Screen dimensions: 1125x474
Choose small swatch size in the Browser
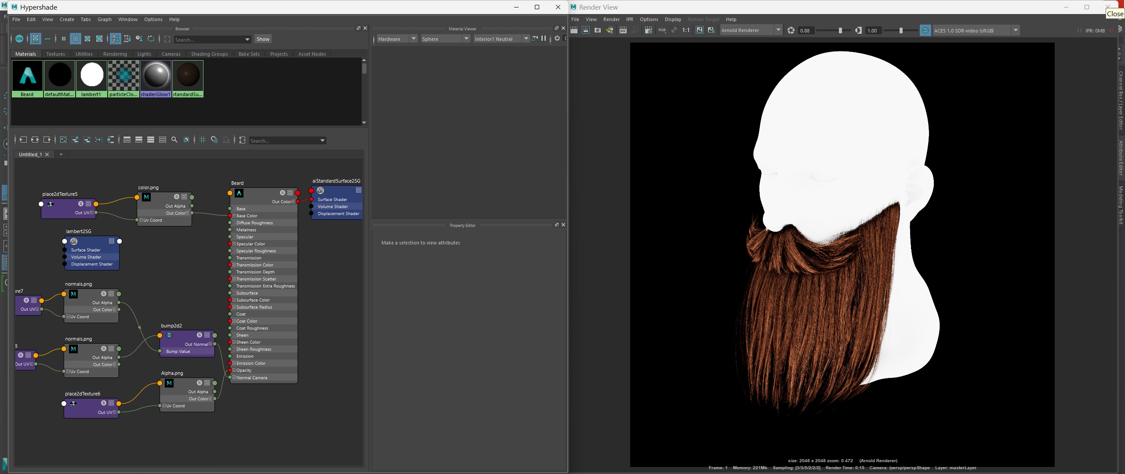[64, 39]
